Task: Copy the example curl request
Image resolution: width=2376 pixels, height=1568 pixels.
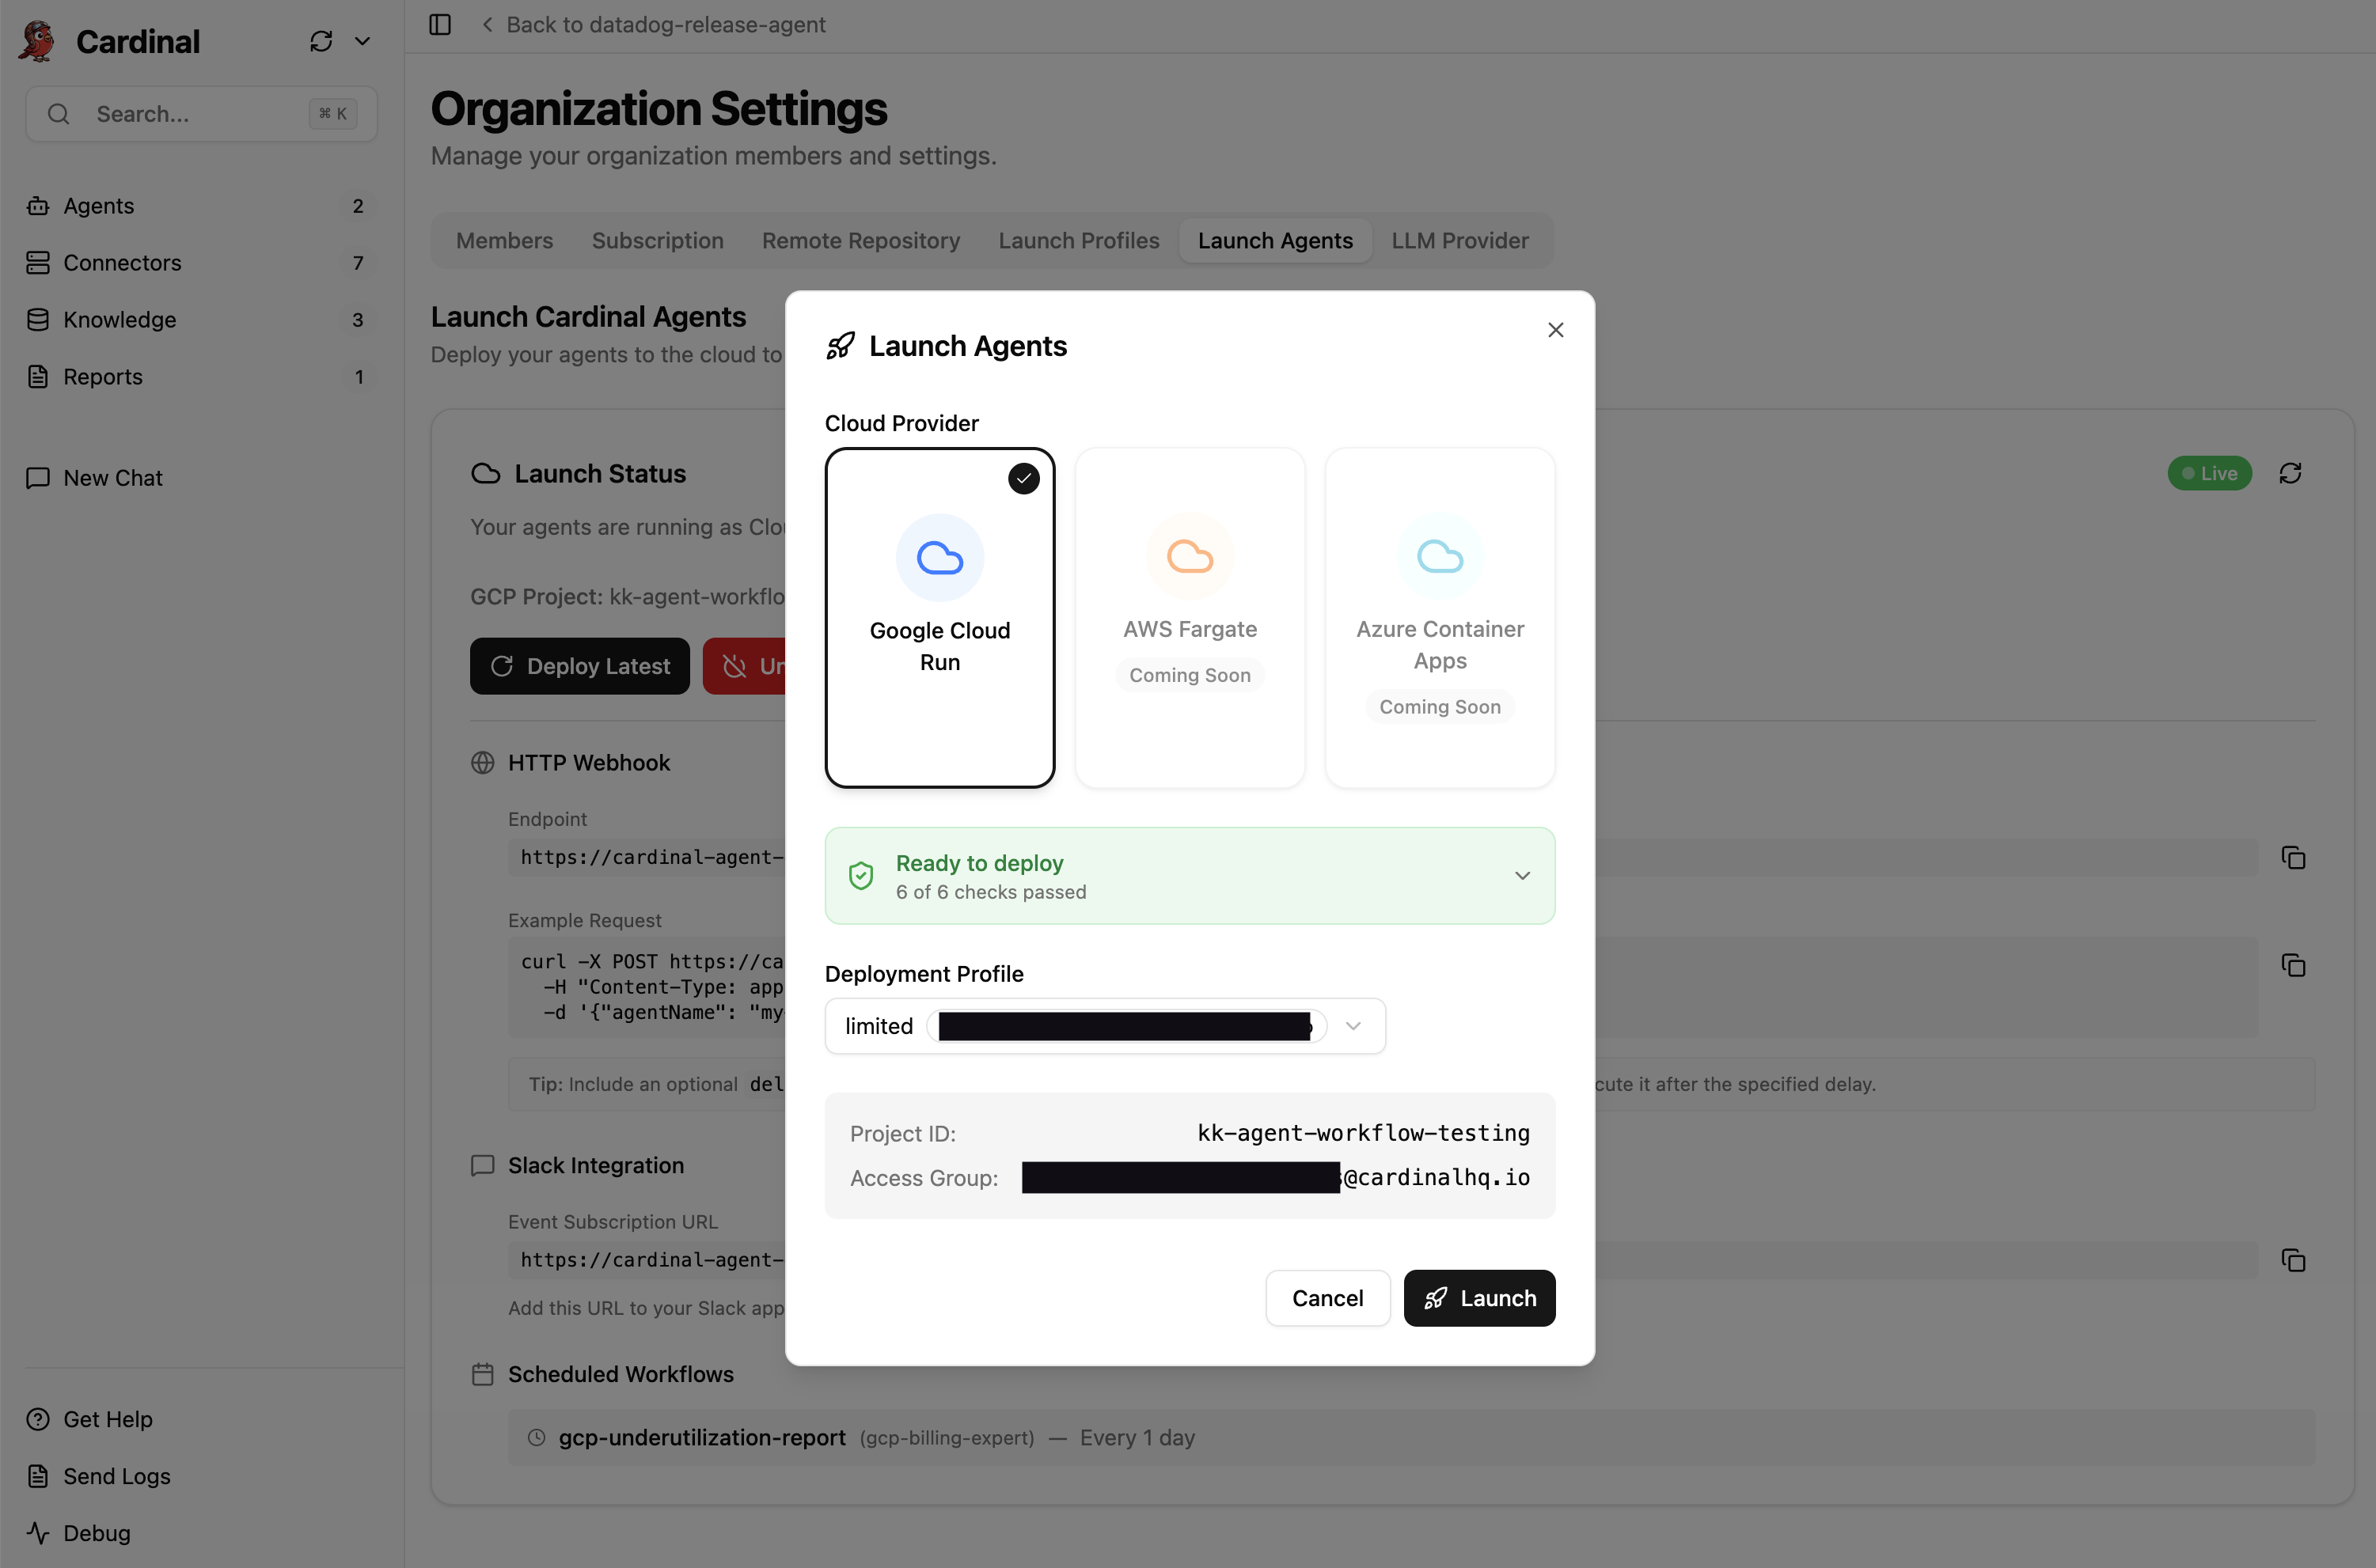Action: [2293, 965]
